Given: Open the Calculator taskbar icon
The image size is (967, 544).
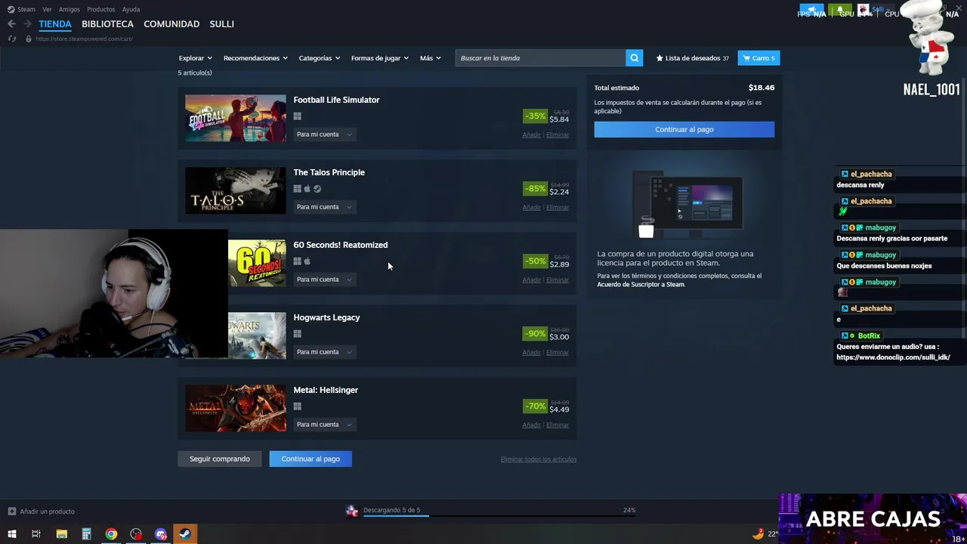Looking at the screenshot, I should click(86, 534).
